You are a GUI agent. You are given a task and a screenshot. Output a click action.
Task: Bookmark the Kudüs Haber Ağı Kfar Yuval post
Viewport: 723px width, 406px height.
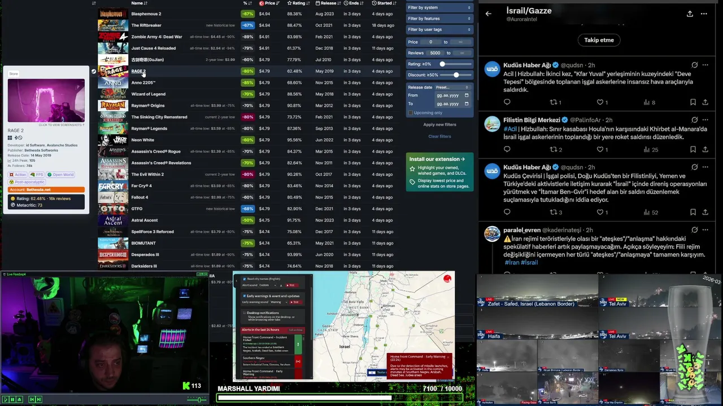[692, 102]
